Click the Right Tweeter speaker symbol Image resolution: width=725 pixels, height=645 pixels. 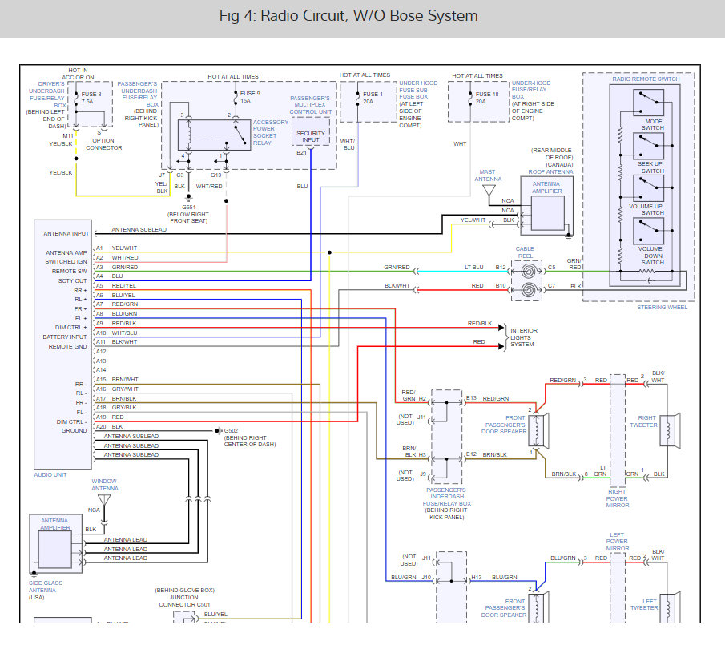pos(670,430)
